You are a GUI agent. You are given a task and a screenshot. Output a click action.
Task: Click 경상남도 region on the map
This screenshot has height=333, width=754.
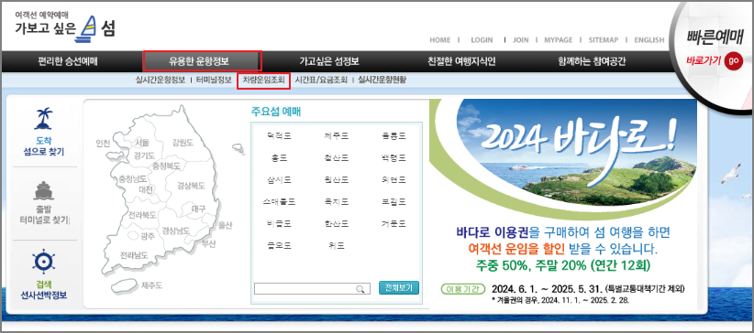pos(175,231)
